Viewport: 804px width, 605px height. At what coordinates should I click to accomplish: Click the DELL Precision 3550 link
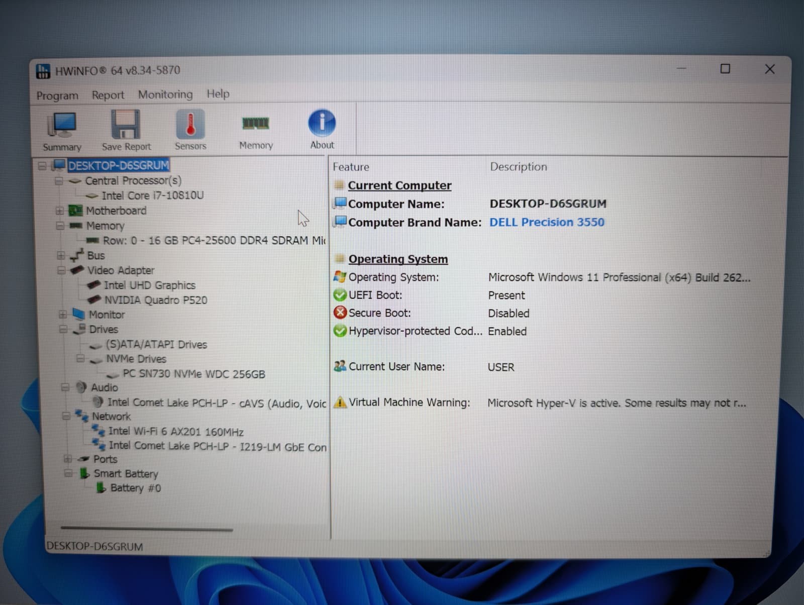(547, 222)
